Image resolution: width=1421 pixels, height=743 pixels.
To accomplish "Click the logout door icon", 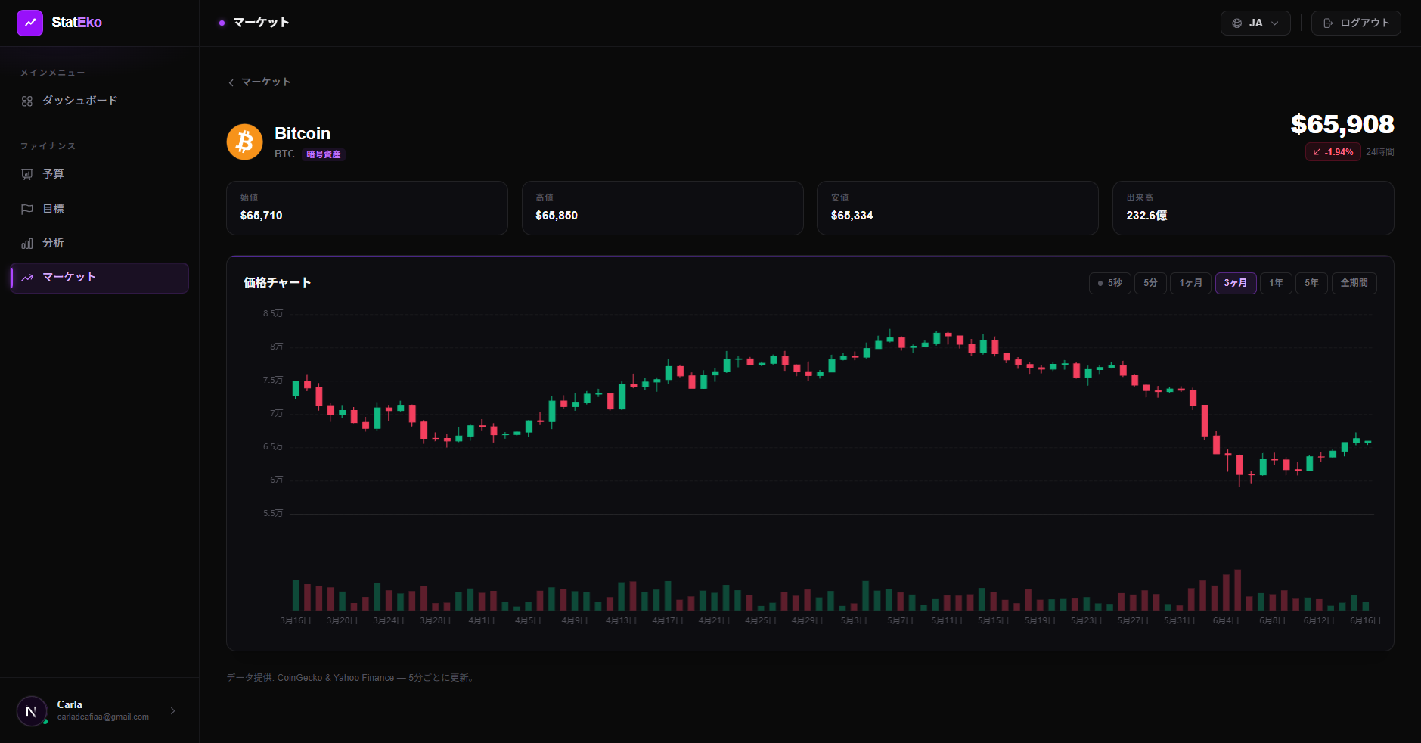I will click(x=1328, y=23).
